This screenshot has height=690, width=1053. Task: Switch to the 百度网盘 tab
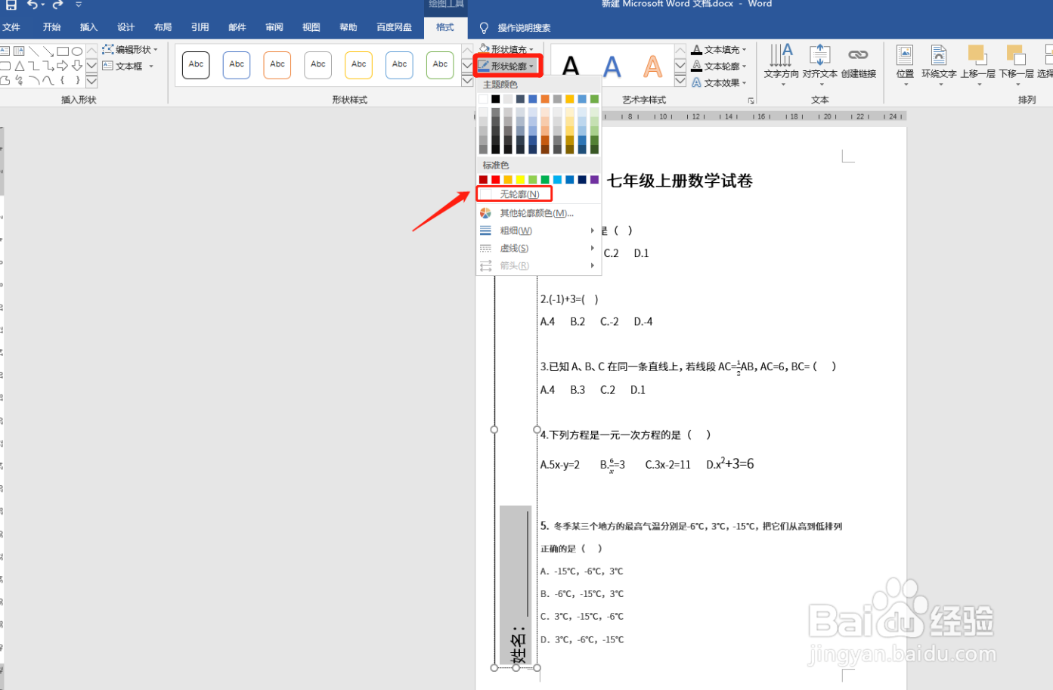pos(394,27)
